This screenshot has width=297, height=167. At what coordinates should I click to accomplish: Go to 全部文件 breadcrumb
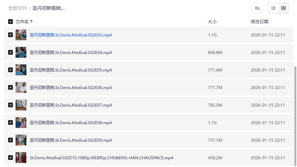18,8
